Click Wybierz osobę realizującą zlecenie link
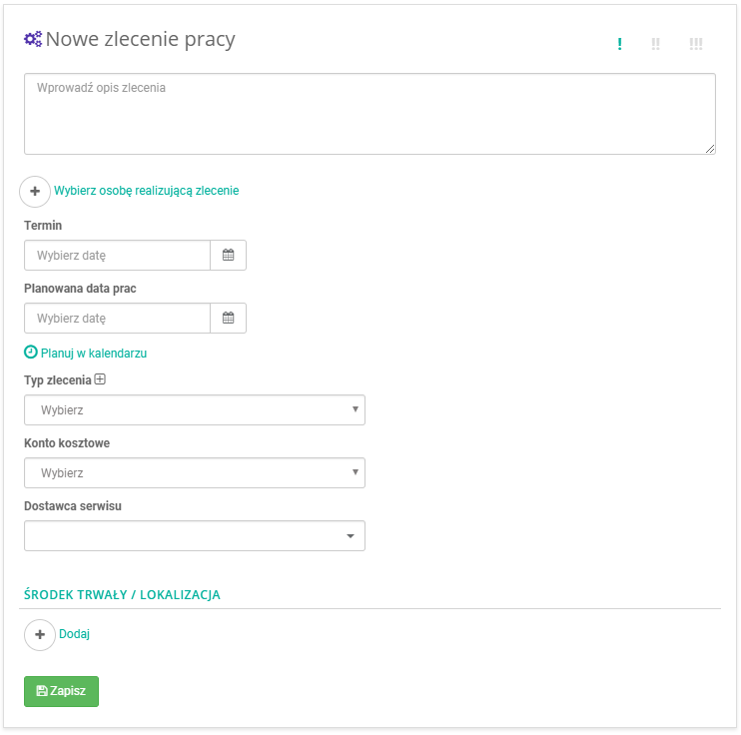The height and width of the screenshot is (735, 741). (147, 191)
